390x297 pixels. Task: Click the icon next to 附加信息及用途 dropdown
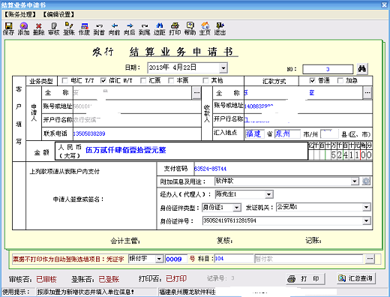click(366, 181)
